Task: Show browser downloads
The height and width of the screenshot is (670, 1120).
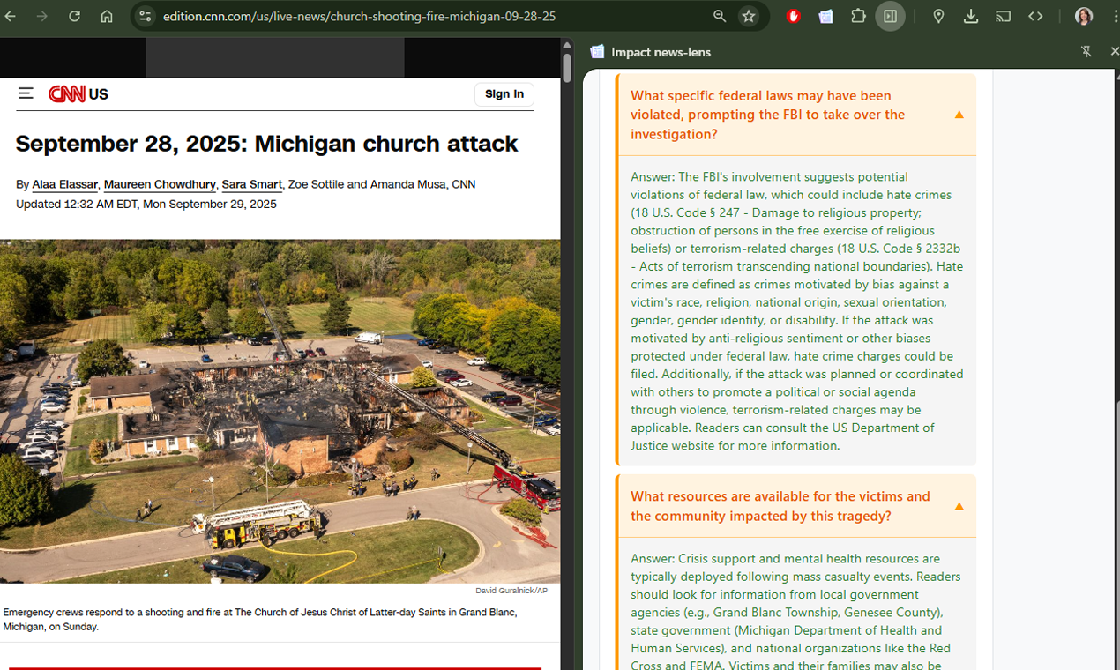Action: pyautogui.click(x=971, y=16)
